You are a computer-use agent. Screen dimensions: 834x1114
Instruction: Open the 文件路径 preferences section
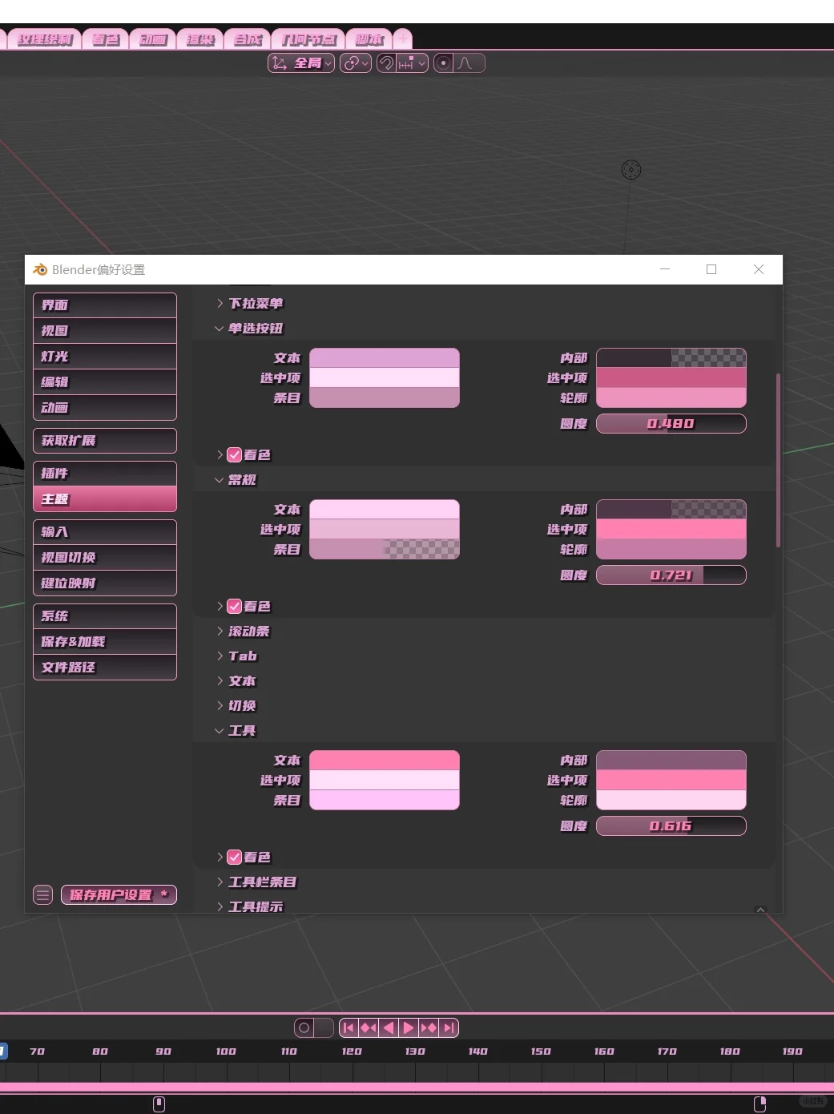pyautogui.click(x=105, y=668)
